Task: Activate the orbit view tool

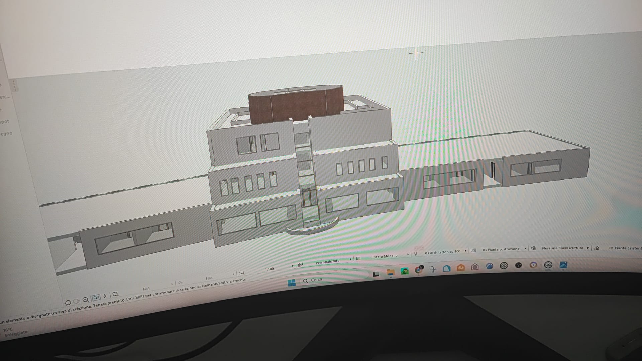Action: coord(96,297)
